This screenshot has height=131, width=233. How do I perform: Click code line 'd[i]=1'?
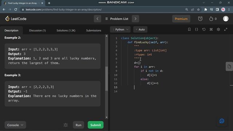[x=152, y=75]
